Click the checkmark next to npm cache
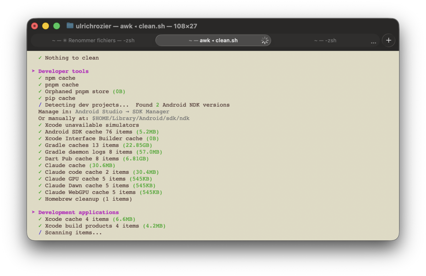Viewport: 426px width, 276px height. click(x=40, y=78)
